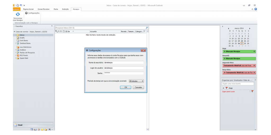Sort by icon type page column

click(x=64, y=32)
